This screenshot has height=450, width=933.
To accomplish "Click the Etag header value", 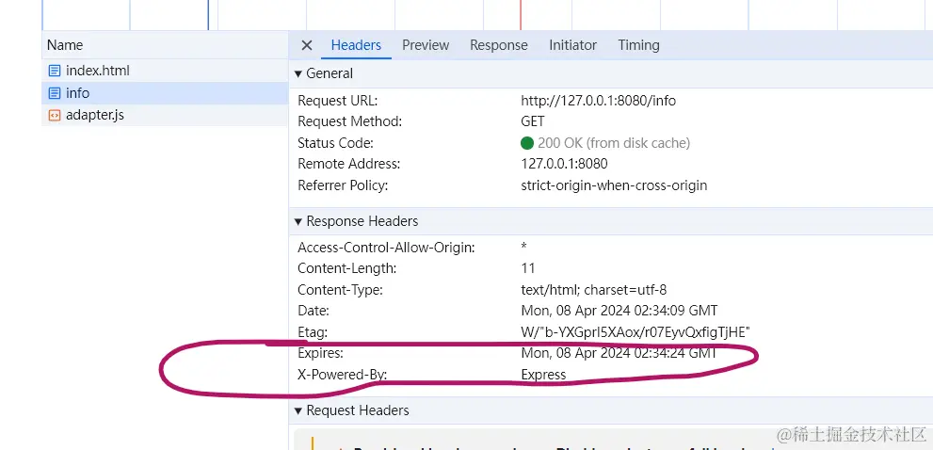I will point(635,331).
